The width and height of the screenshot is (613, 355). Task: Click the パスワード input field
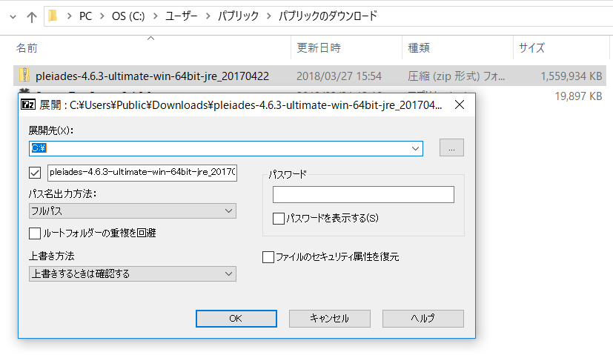pyautogui.click(x=363, y=194)
